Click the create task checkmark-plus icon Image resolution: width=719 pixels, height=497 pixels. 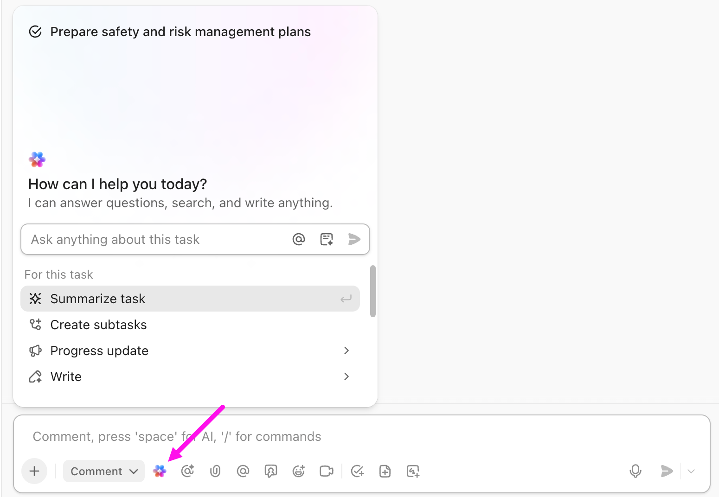pyautogui.click(x=357, y=471)
